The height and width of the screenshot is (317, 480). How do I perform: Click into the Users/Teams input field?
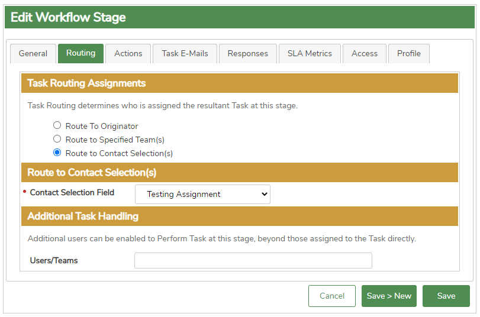[253, 260]
